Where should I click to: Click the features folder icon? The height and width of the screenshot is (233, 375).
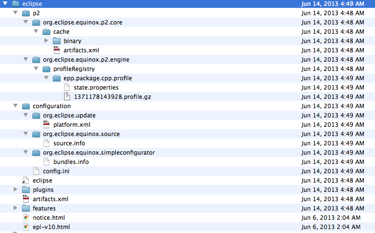(26, 209)
